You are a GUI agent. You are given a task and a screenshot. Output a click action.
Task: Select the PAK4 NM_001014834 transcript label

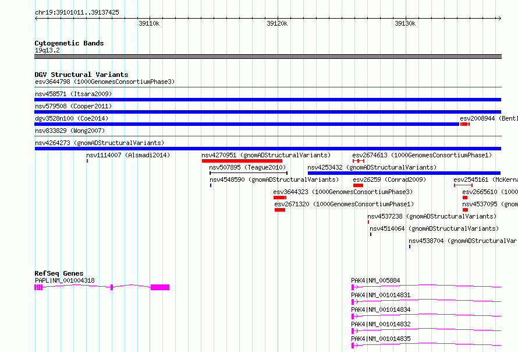(x=381, y=309)
